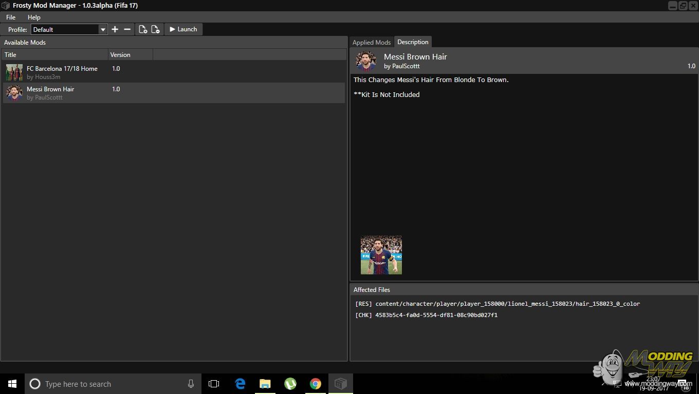Click the remove profile minus icon
Screen dimensions: 699x394
tap(127, 29)
